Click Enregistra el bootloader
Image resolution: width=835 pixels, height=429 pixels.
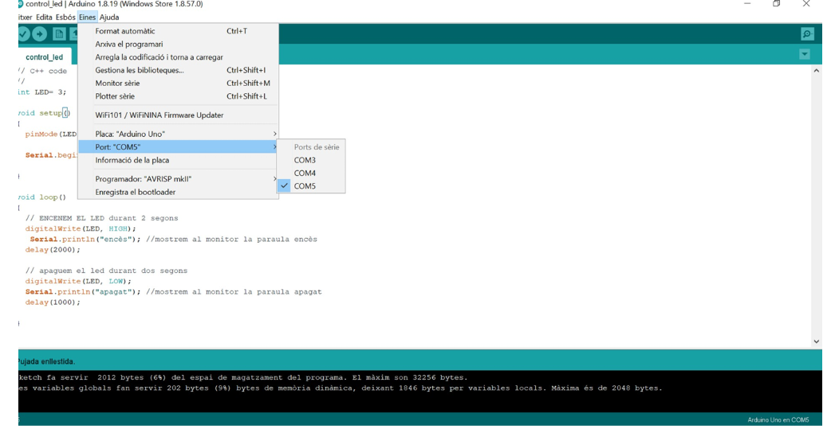pyautogui.click(x=136, y=192)
